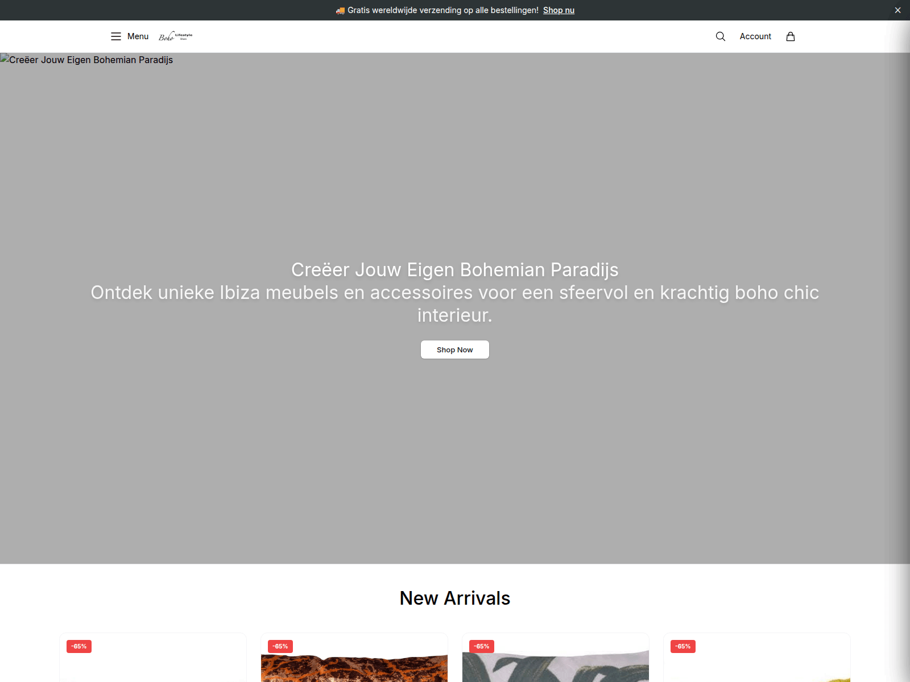Click the 'Creëer Jouw Eigen Bohemian Paradijs' headline

click(x=455, y=269)
